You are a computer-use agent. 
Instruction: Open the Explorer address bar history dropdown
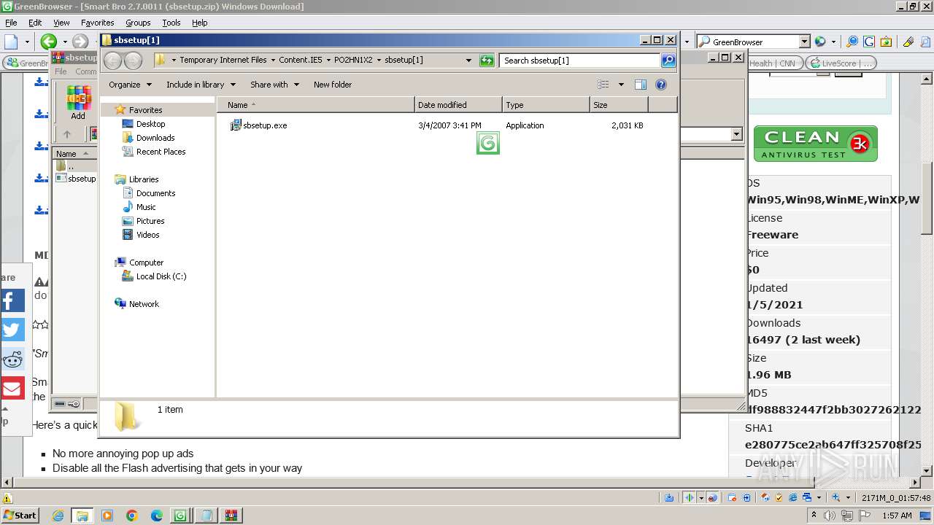(x=468, y=60)
